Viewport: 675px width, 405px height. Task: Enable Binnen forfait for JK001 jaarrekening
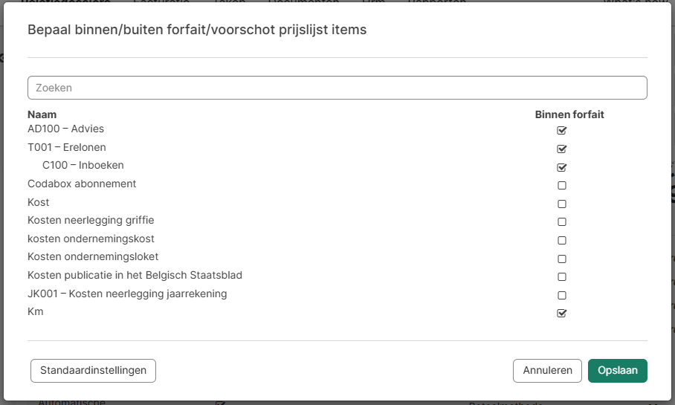(x=562, y=295)
